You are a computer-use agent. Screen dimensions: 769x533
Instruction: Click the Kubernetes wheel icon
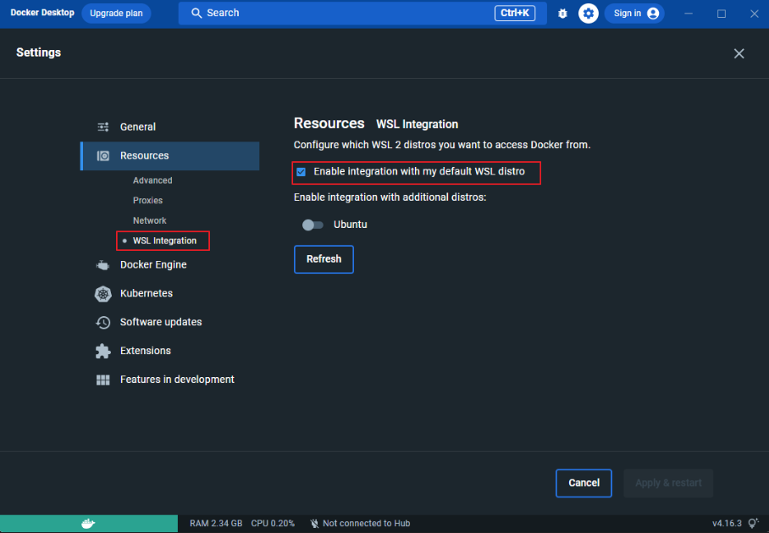pyautogui.click(x=103, y=293)
